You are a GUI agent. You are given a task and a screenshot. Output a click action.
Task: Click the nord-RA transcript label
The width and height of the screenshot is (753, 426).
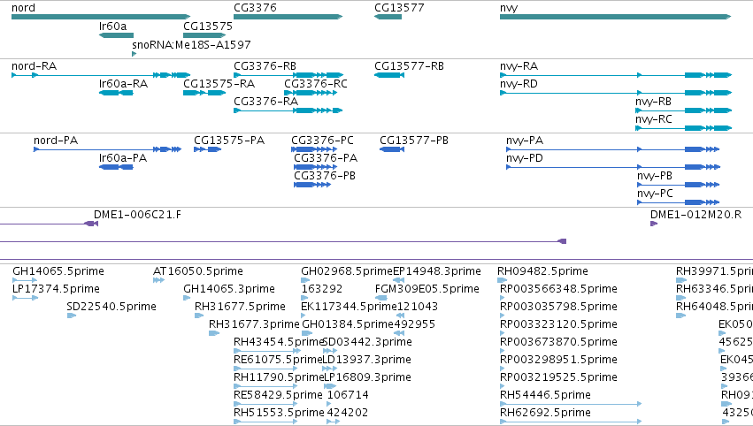(35, 66)
